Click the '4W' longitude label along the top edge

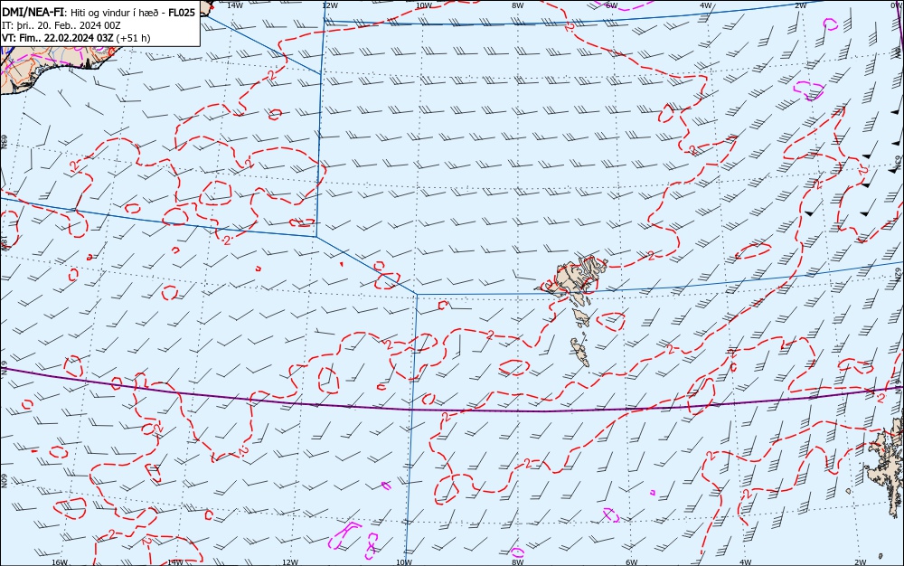(706, 5)
